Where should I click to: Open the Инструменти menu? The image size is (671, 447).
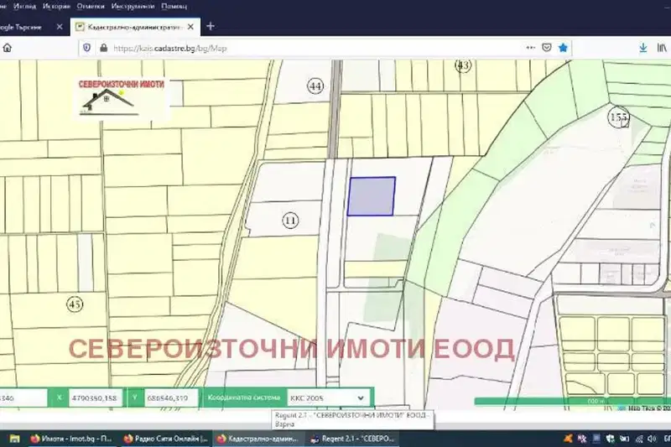pyautogui.click(x=133, y=6)
